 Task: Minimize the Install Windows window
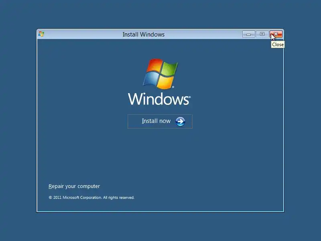tap(248, 34)
